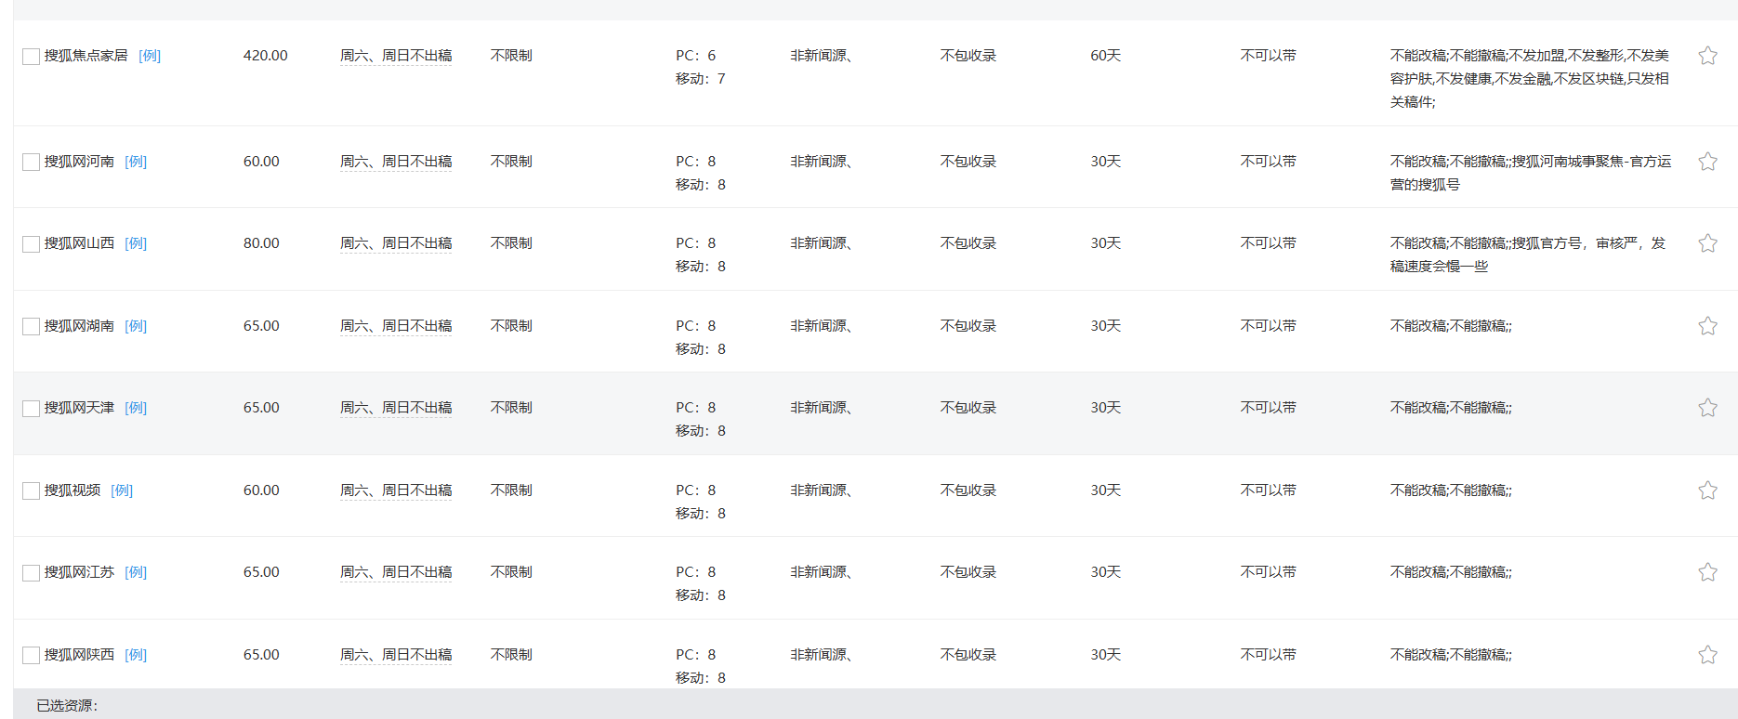
Task: Click the star icon beside 搜狐网陕西
Action: [x=1707, y=655]
